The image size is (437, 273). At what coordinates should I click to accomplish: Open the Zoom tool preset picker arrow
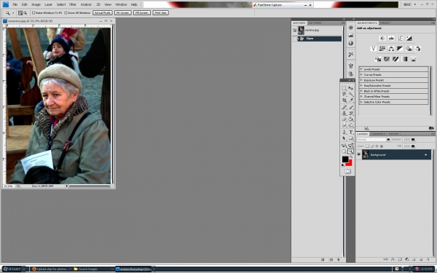point(13,13)
